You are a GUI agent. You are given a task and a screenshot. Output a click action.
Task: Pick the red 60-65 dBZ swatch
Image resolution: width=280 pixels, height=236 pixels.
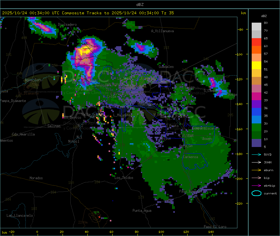point(256,42)
